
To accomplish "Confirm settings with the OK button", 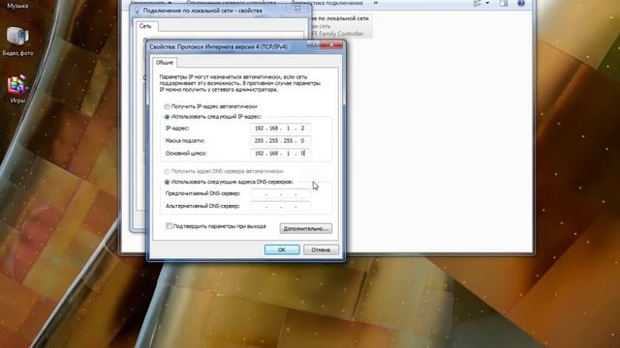I will click(x=282, y=249).
